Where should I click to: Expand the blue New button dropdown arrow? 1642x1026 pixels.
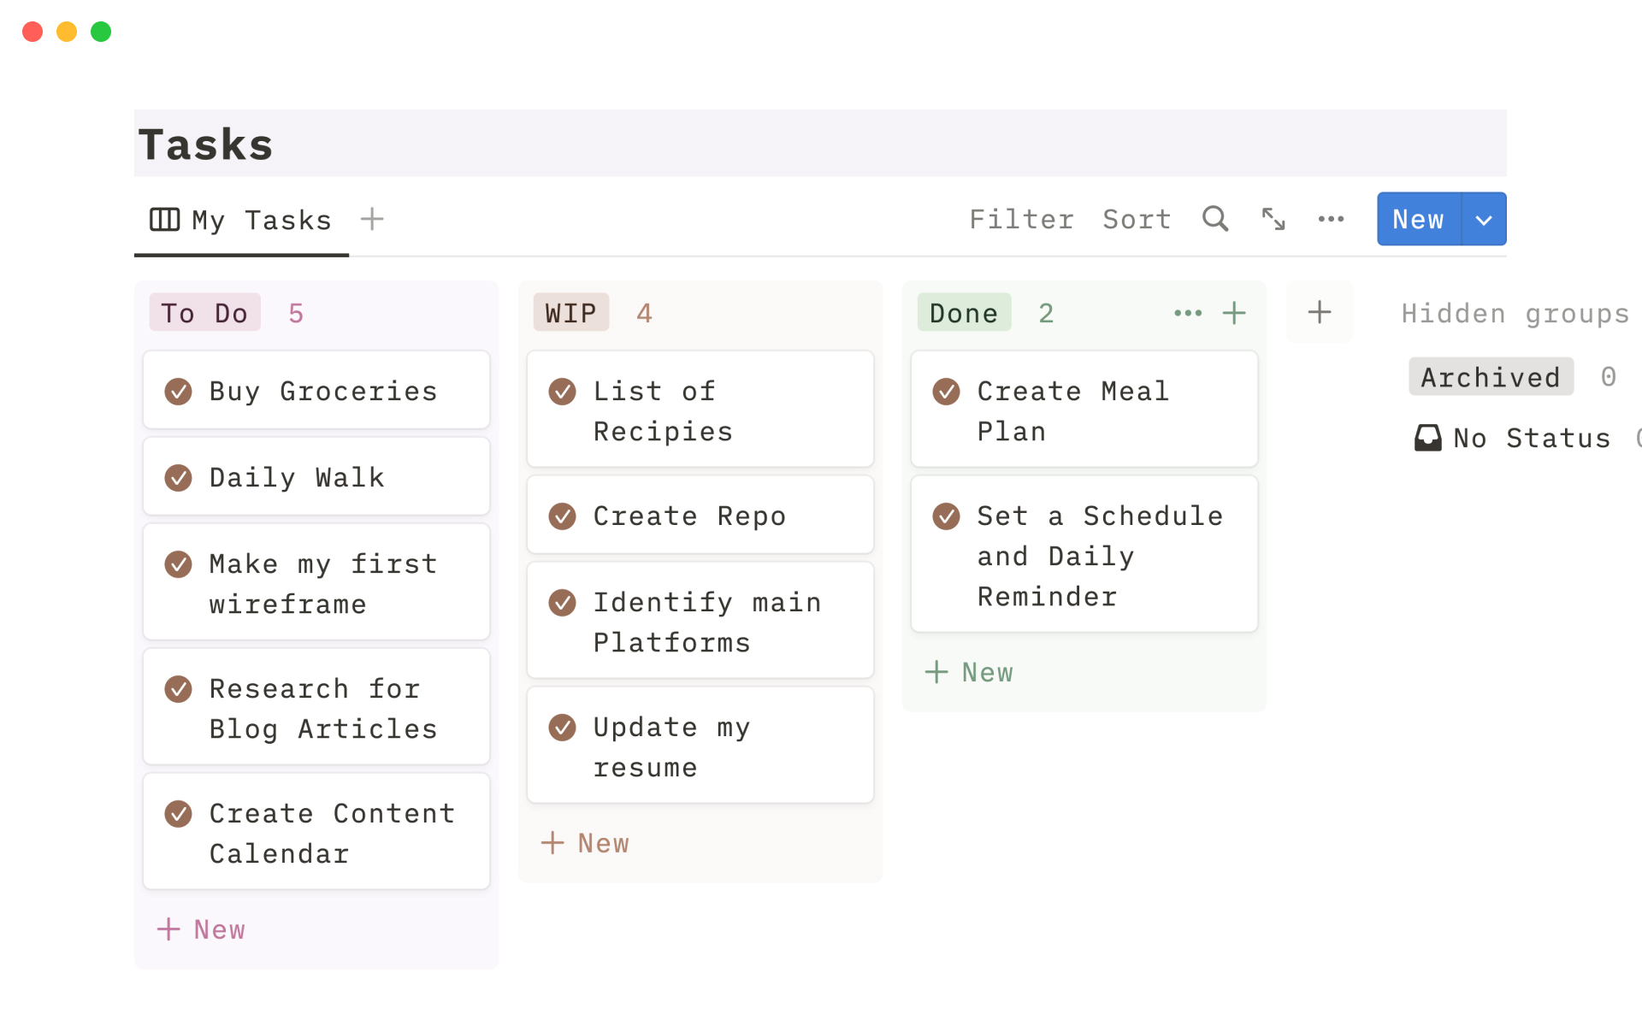(1484, 220)
